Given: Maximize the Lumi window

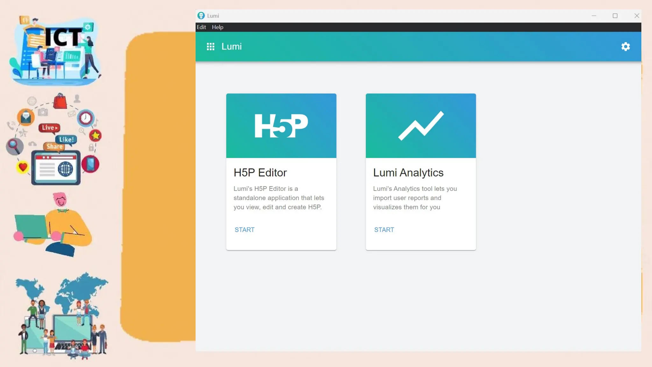Looking at the screenshot, I should [x=615, y=16].
